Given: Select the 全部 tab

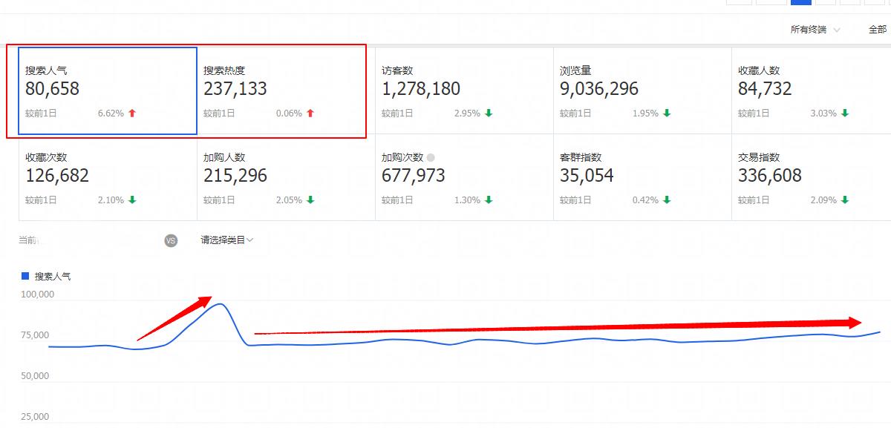Looking at the screenshot, I should 877,30.
